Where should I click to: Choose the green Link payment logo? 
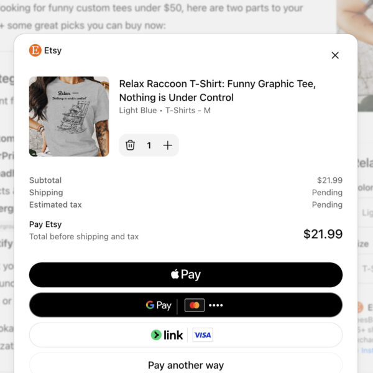click(167, 335)
